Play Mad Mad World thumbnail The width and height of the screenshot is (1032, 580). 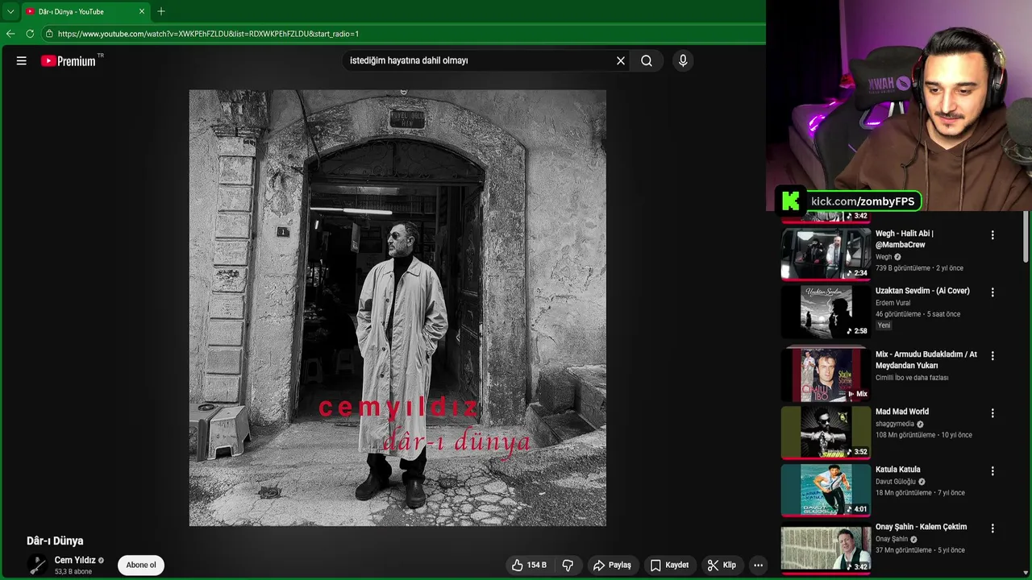826,432
